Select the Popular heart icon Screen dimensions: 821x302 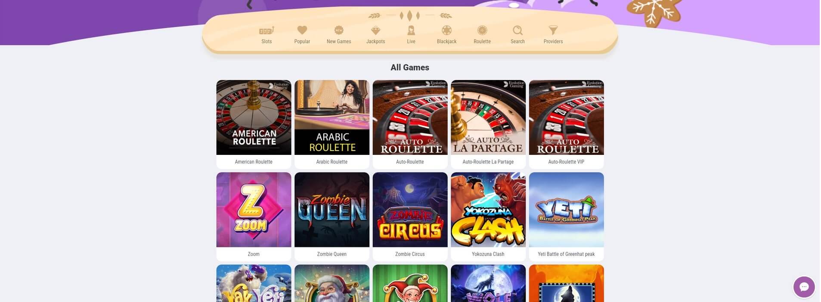302,30
